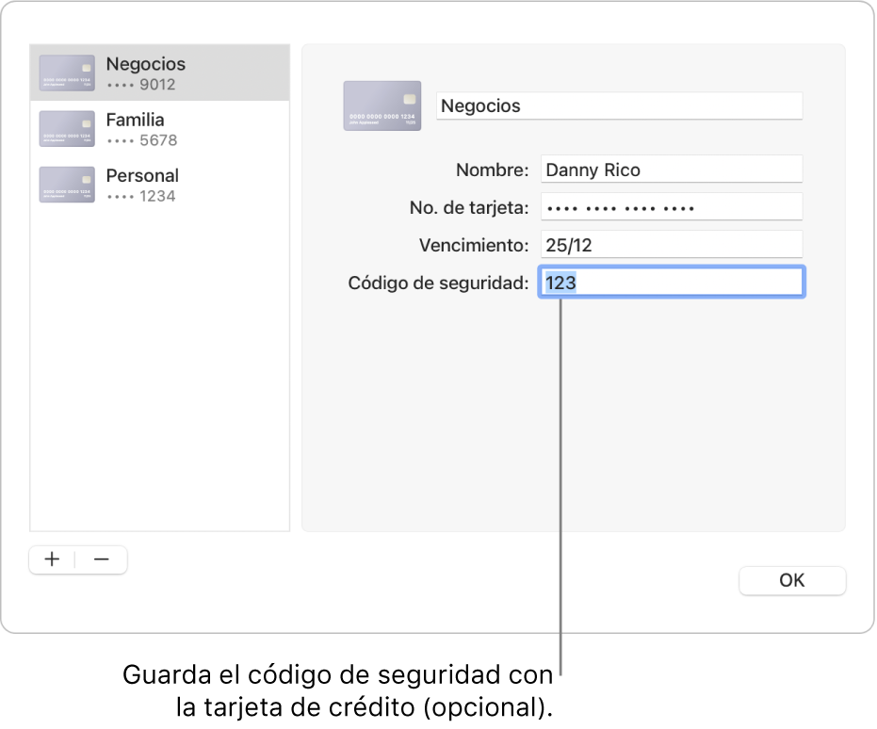Click the Personal card icon in the list
Viewport: 877px width, 729px height.
click(67, 185)
